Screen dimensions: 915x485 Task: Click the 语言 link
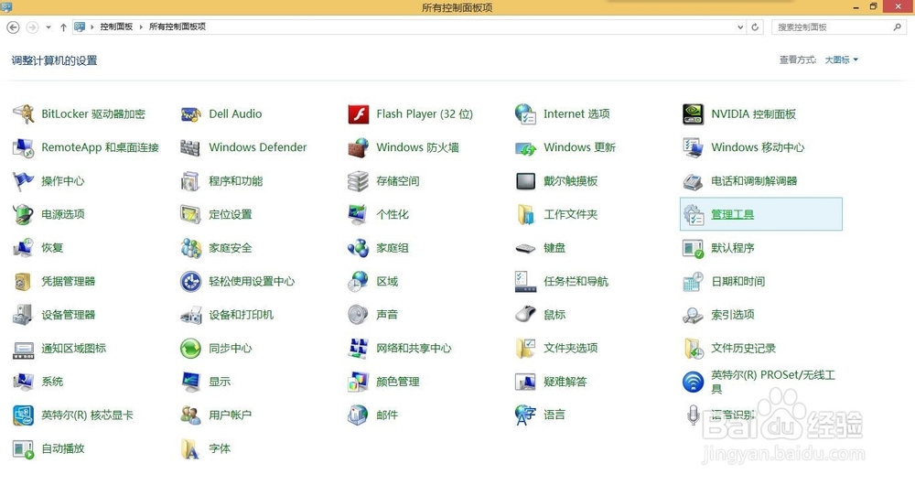pyautogui.click(x=554, y=415)
